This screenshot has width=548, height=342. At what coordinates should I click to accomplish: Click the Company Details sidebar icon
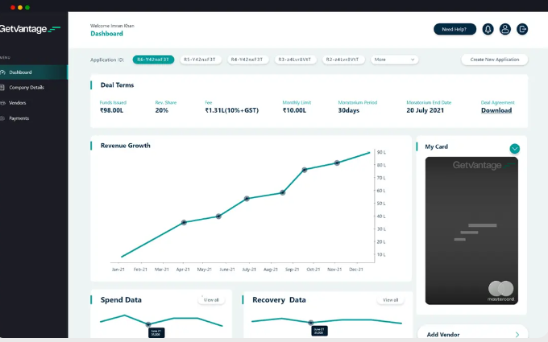pos(3,87)
